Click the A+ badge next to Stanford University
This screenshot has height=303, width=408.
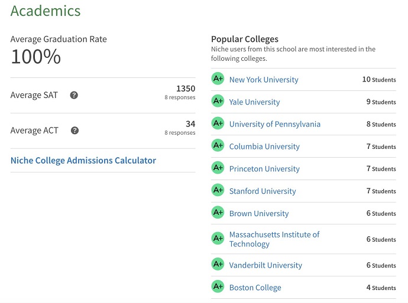pos(218,190)
